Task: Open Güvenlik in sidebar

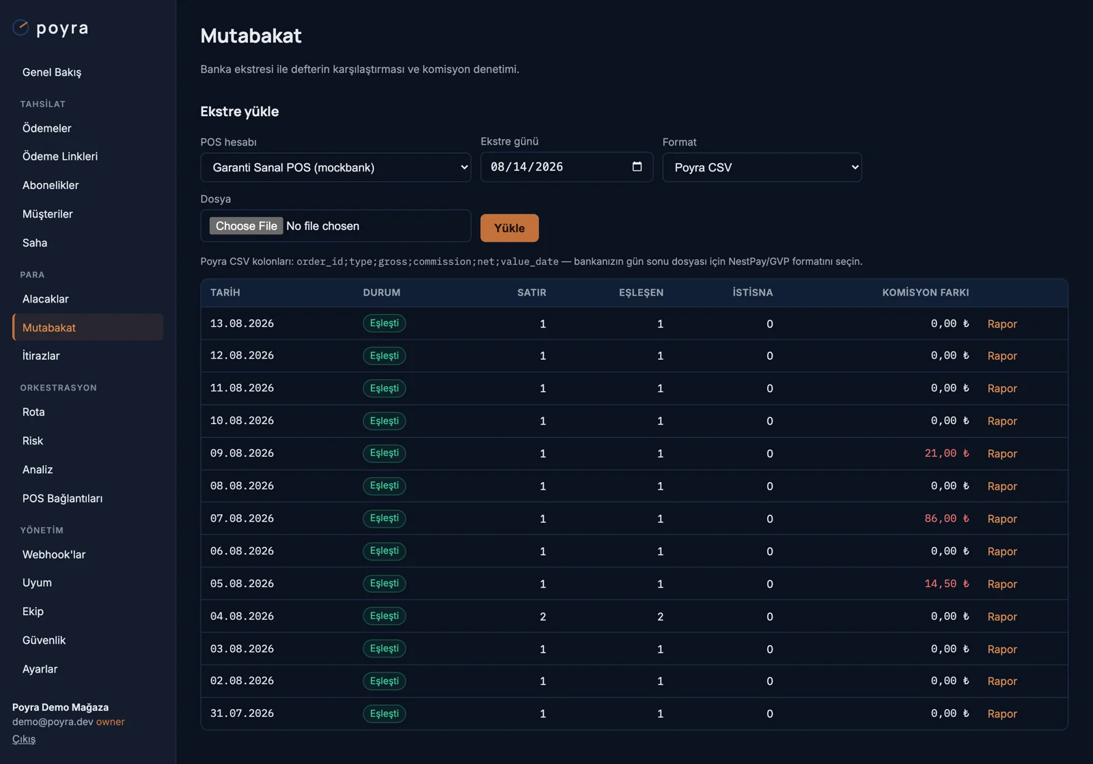Action: point(44,640)
